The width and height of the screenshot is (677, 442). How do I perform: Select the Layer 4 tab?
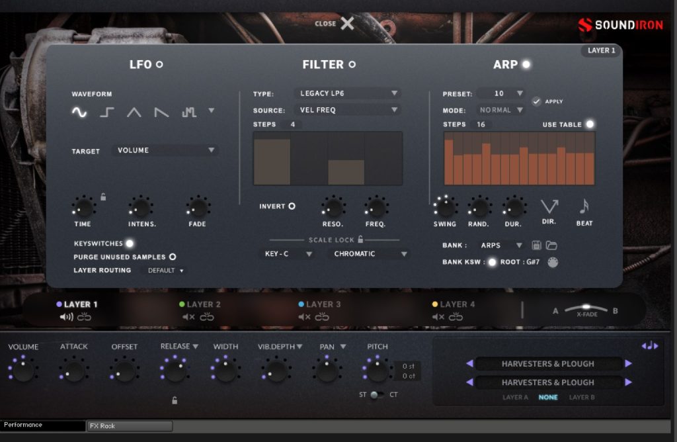tap(458, 304)
